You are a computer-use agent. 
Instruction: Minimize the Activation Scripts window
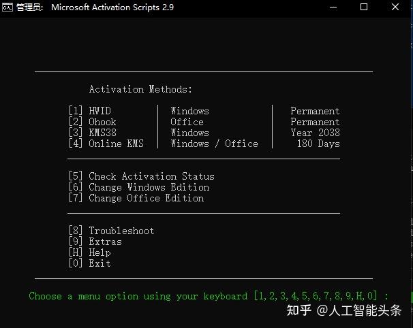click(333, 7)
